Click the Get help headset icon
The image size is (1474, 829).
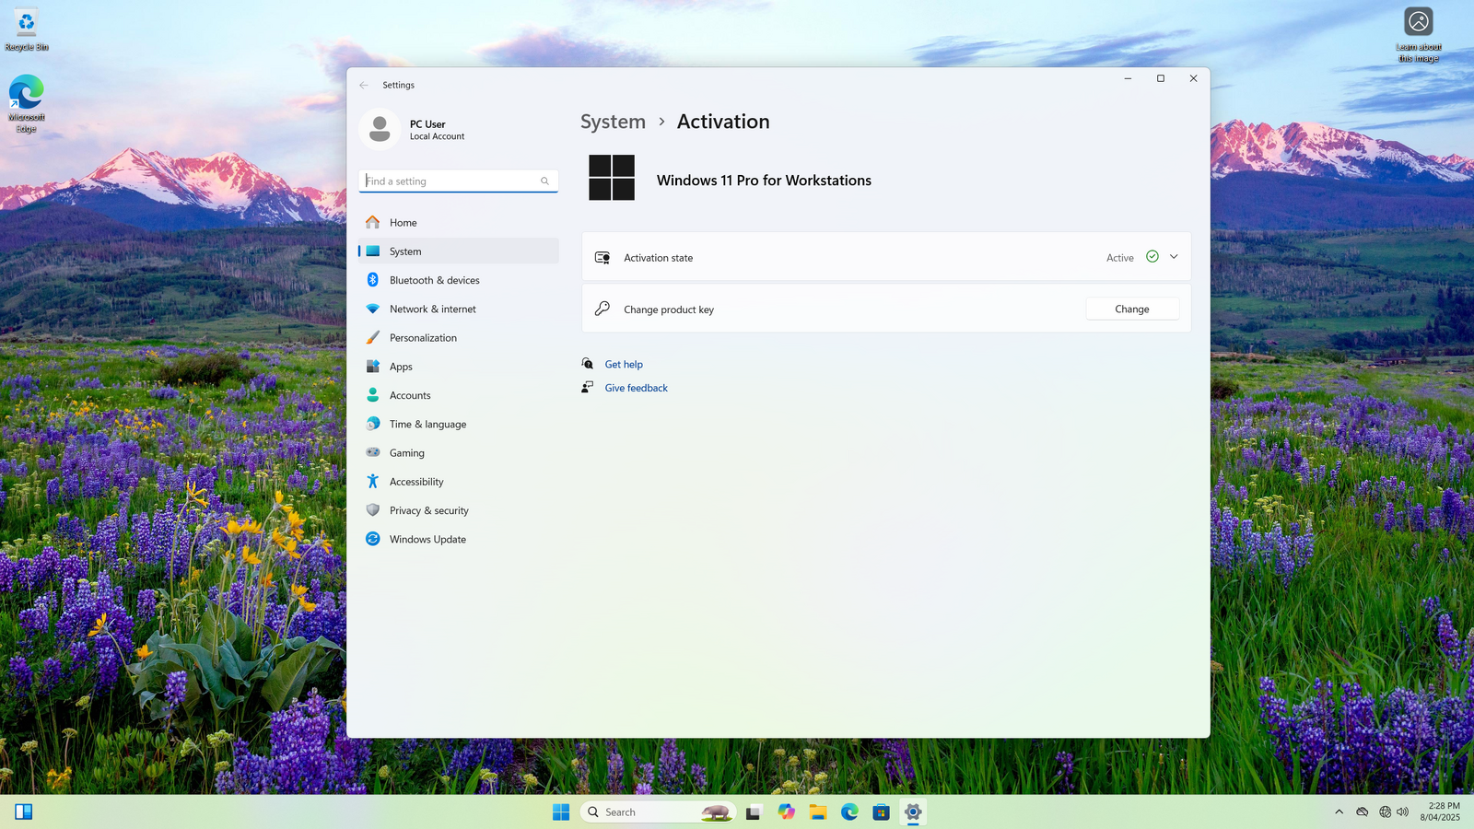point(588,364)
